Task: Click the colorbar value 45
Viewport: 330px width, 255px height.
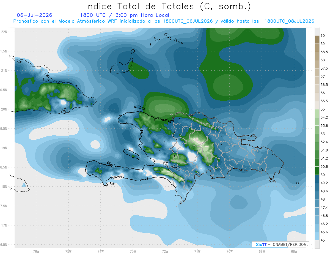Action: pos(323,240)
